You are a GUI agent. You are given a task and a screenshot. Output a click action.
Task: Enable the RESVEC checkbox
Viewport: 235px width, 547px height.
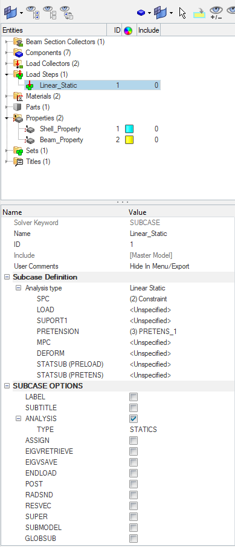click(134, 506)
